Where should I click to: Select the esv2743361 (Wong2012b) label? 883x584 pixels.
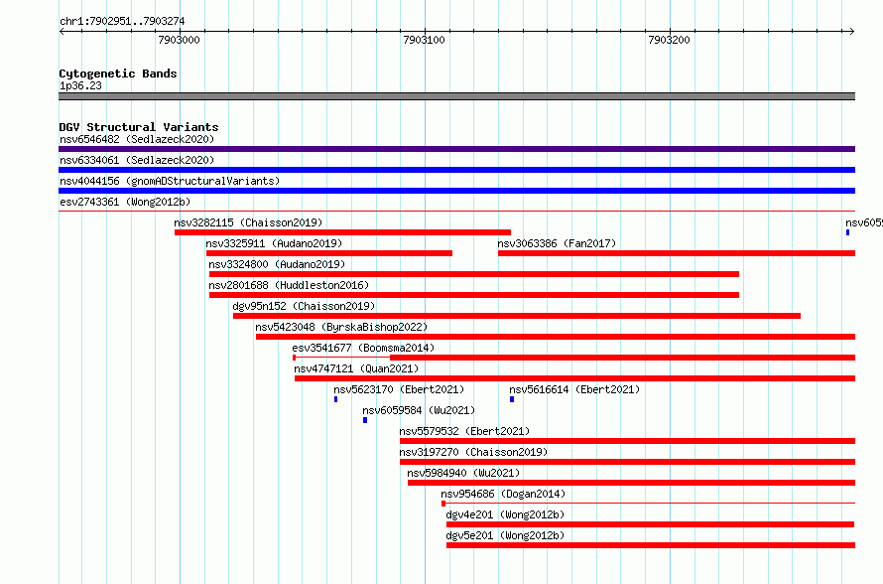click(x=125, y=202)
